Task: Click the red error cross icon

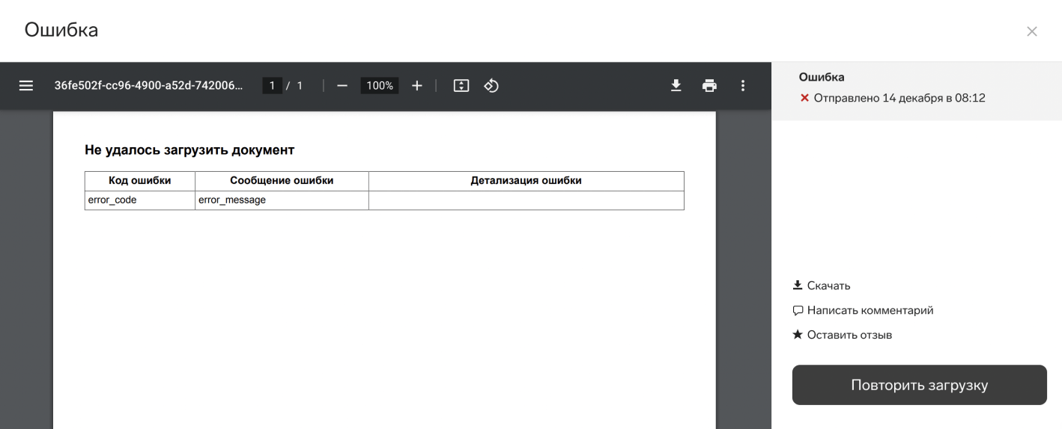Action: coord(804,98)
